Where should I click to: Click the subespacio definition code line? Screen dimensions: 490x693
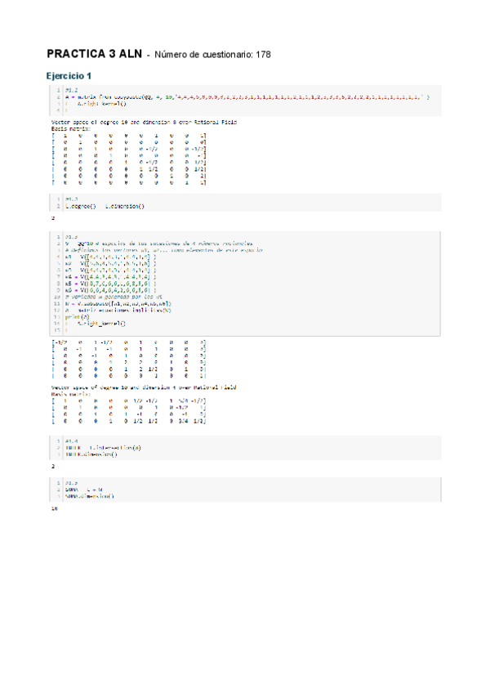pos(118,304)
